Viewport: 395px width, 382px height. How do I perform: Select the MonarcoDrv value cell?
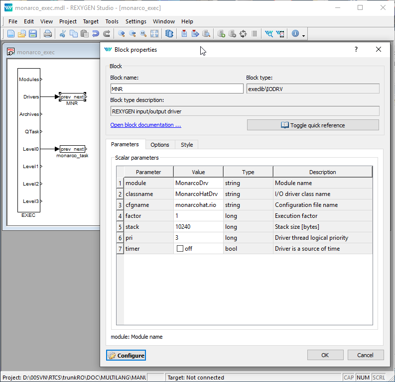pyautogui.click(x=198, y=183)
